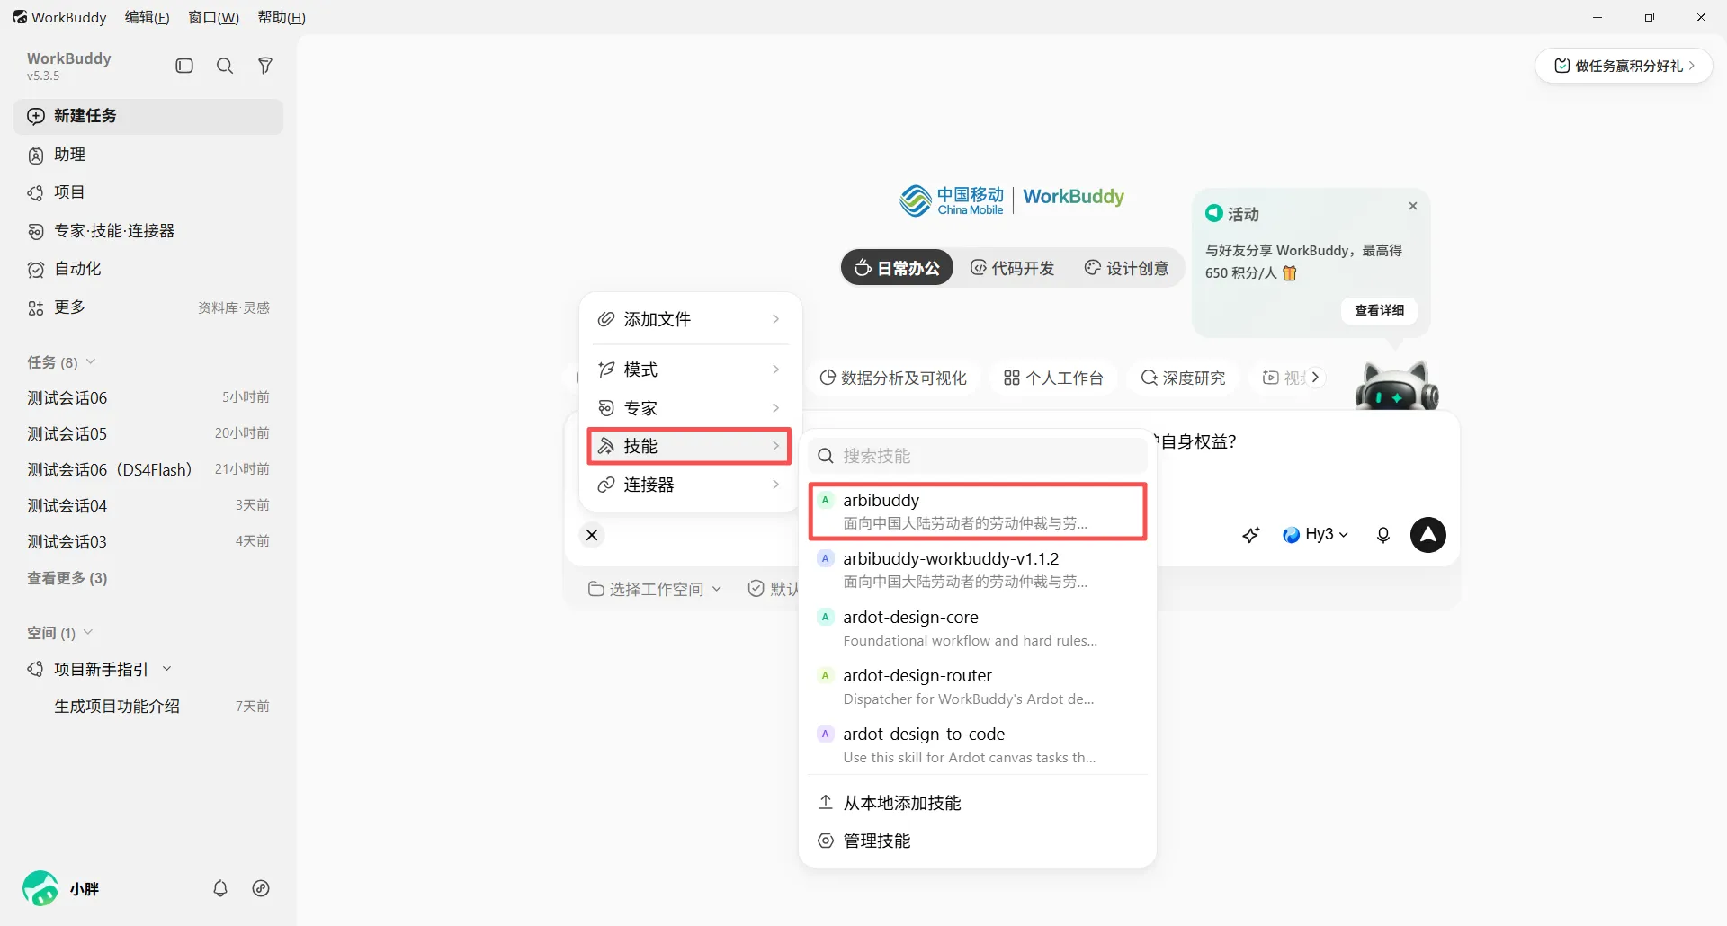Select the 代码开发 tab
Image resolution: width=1727 pixels, height=926 pixels.
point(1012,268)
